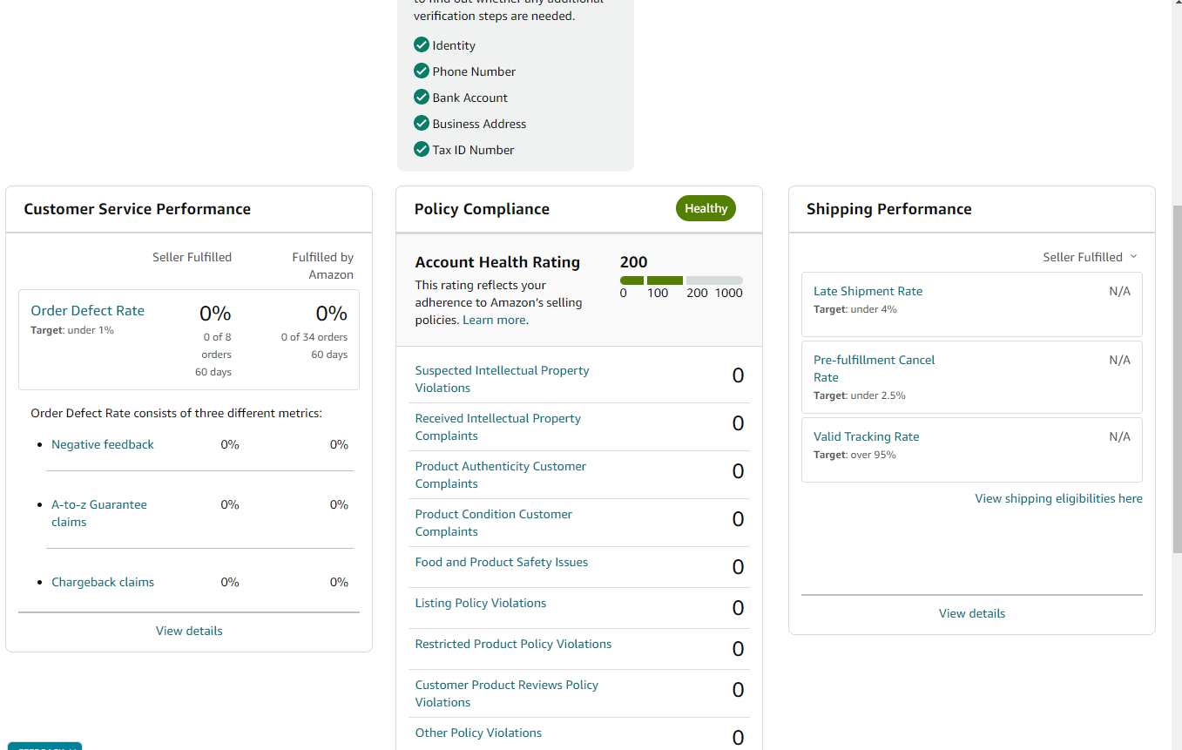The width and height of the screenshot is (1182, 750).
Task: Click the Business Address checkmark icon
Action: pos(422,123)
